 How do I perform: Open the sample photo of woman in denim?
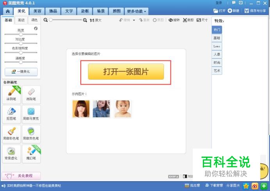[101, 109]
